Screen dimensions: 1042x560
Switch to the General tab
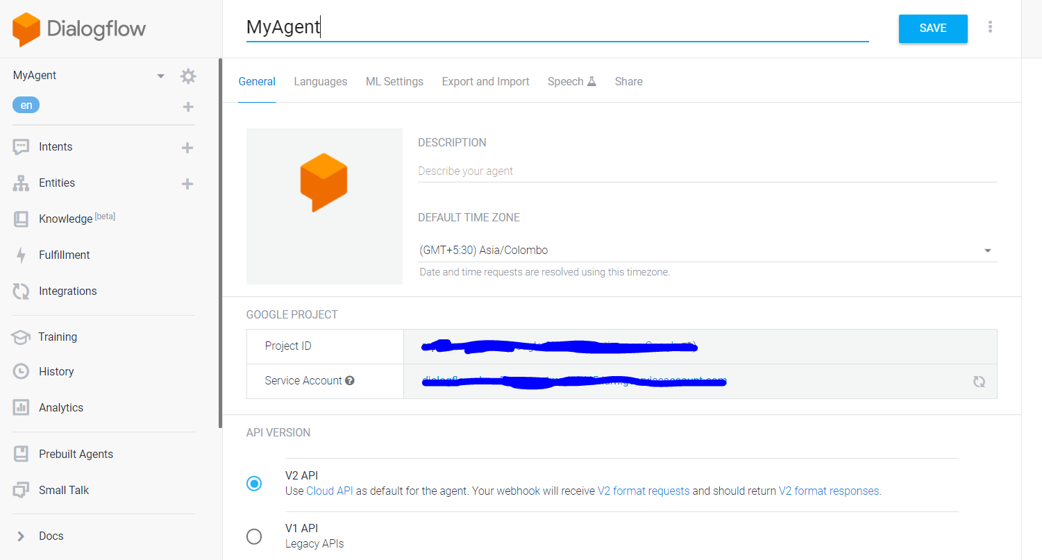[x=257, y=82]
